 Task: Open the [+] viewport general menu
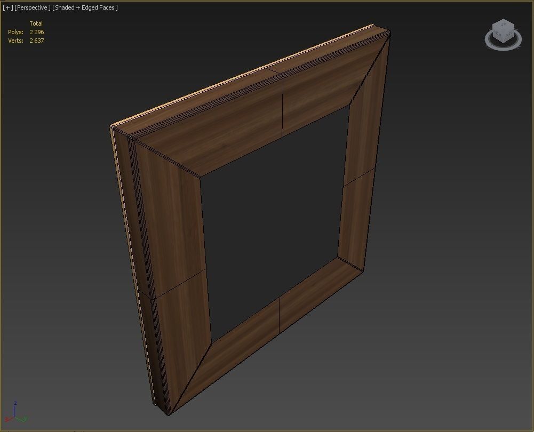coord(7,7)
